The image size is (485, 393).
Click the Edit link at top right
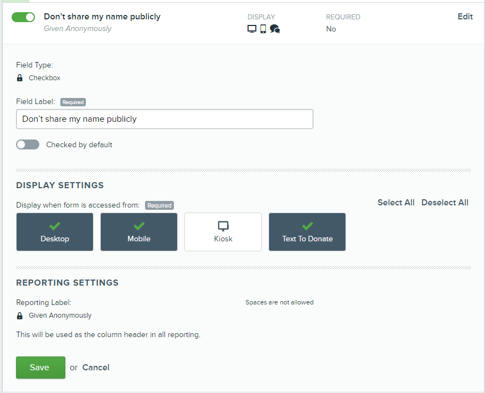[x=465, y=17]
